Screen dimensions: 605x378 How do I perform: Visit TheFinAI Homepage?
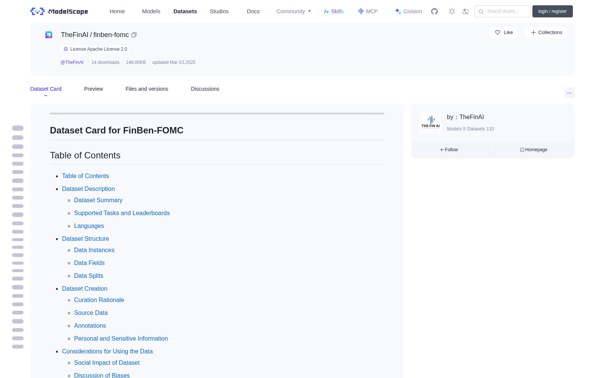[534, 150]
